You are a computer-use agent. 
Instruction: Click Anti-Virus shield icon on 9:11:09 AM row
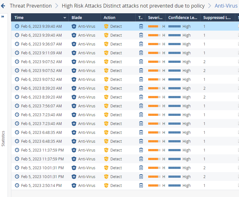coord(74,53)
